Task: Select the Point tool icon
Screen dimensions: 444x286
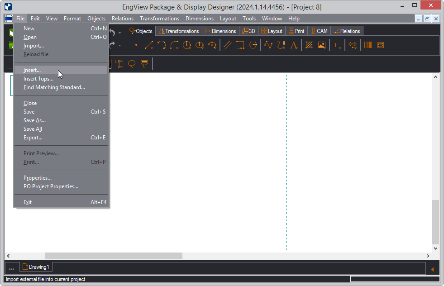Action: [x=136, y=45]
